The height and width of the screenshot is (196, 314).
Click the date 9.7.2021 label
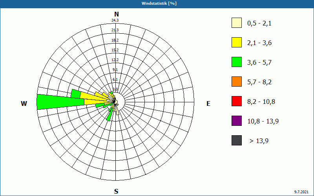301,192
